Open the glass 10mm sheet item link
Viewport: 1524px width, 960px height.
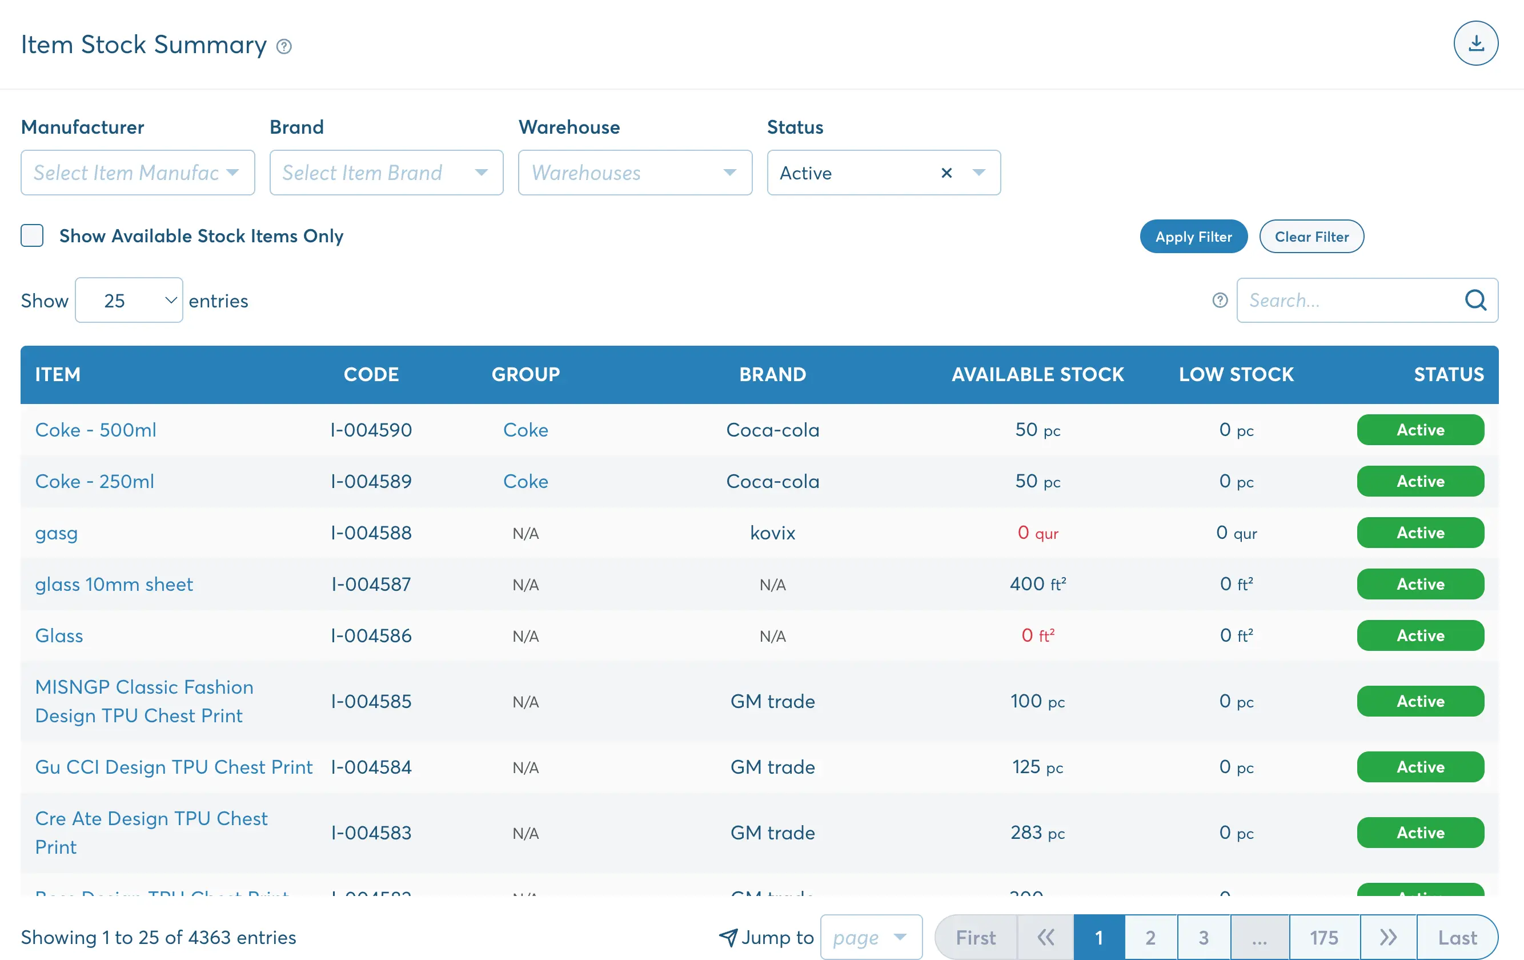click(114, 584)
